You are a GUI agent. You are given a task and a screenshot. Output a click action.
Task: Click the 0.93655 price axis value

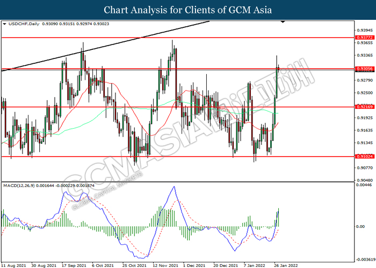pyautogui.click(x=365, y=43)
